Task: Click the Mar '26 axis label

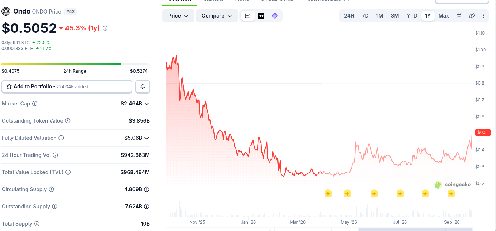Action: (x=298, y=222)
